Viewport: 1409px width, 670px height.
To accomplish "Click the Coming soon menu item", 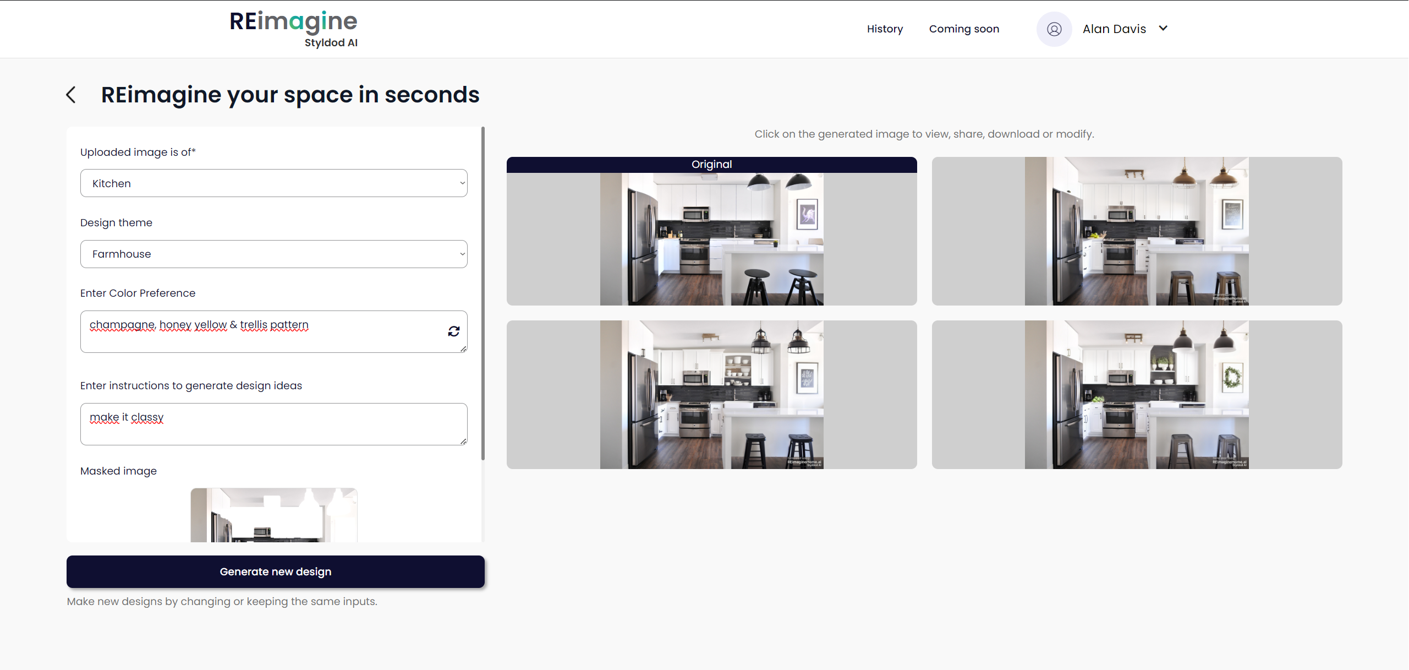I will tap(964, 29).
